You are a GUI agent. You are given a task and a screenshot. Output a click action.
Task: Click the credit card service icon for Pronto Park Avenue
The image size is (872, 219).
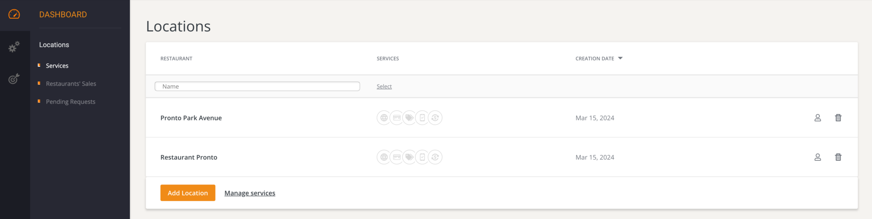[x=396, y=118]
